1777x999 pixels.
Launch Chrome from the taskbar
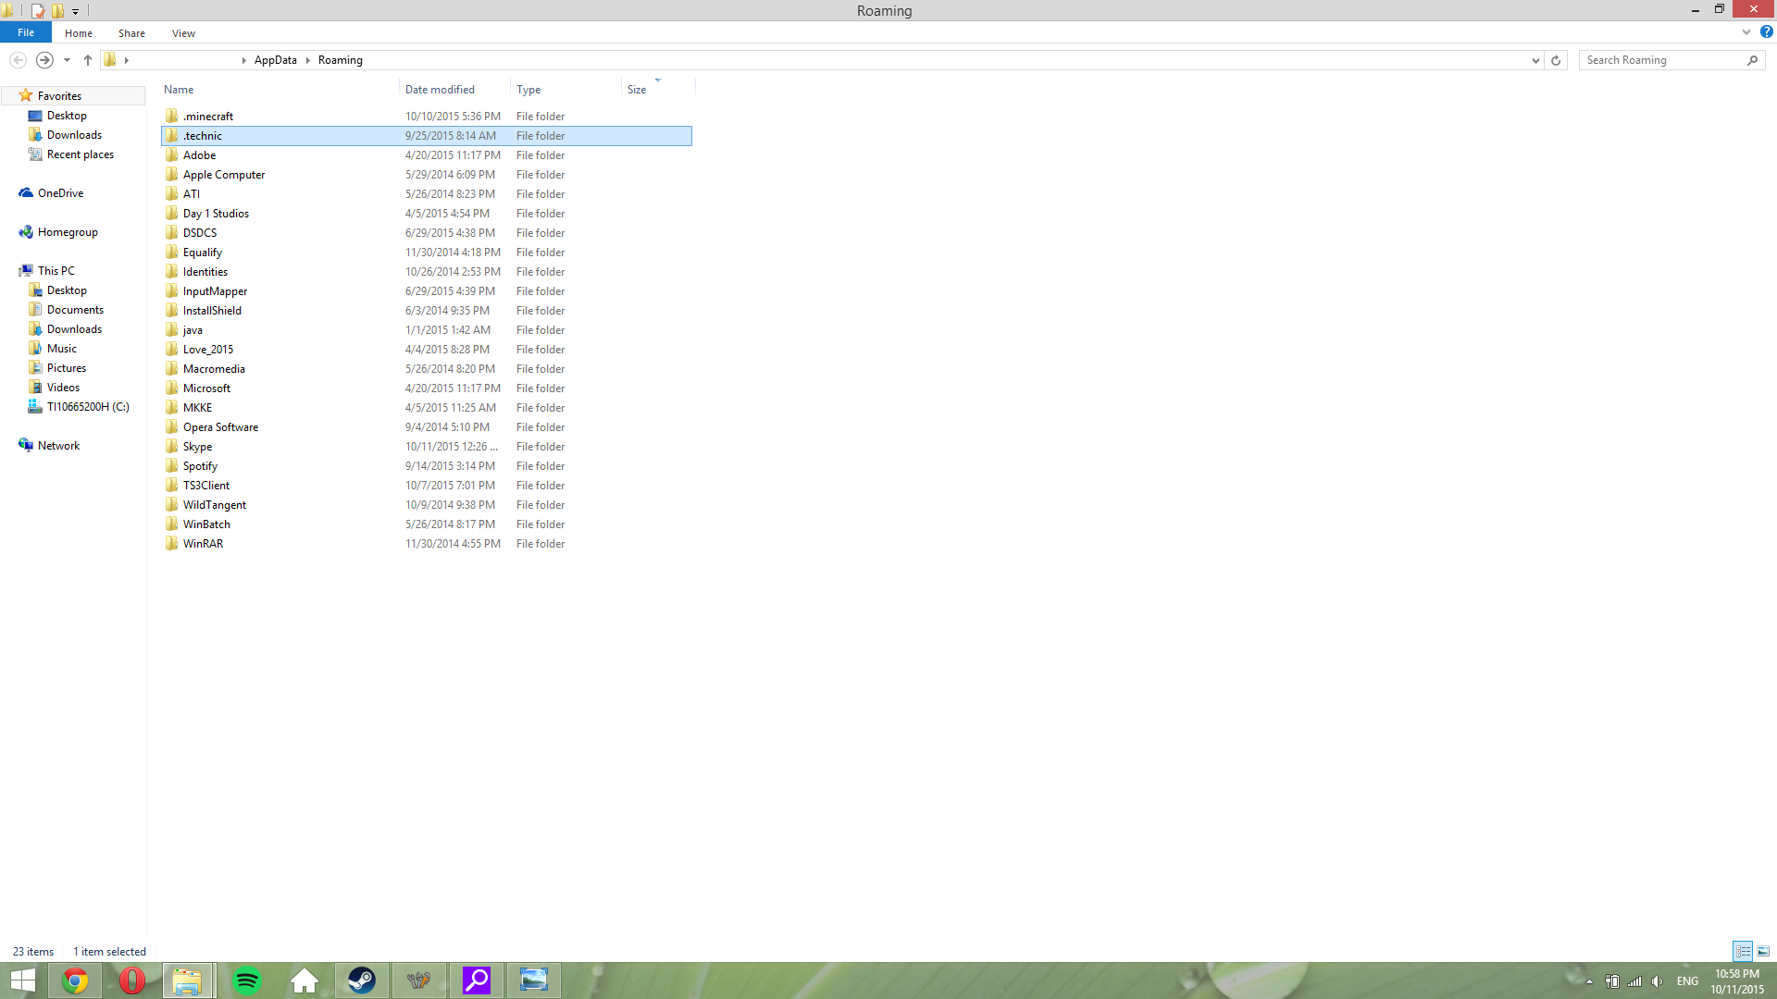tap(75, 980)
